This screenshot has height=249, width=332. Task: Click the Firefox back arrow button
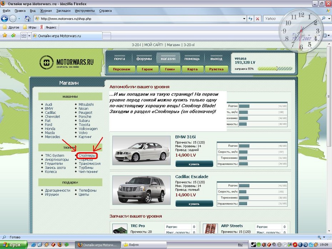[x=4, y=19]
